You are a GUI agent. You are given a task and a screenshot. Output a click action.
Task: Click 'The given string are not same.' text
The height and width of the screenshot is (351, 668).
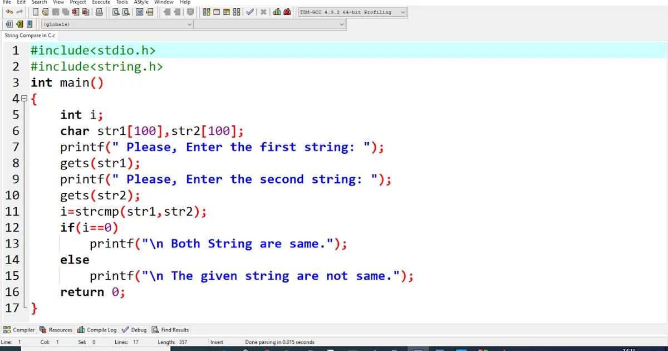(282, 276)
